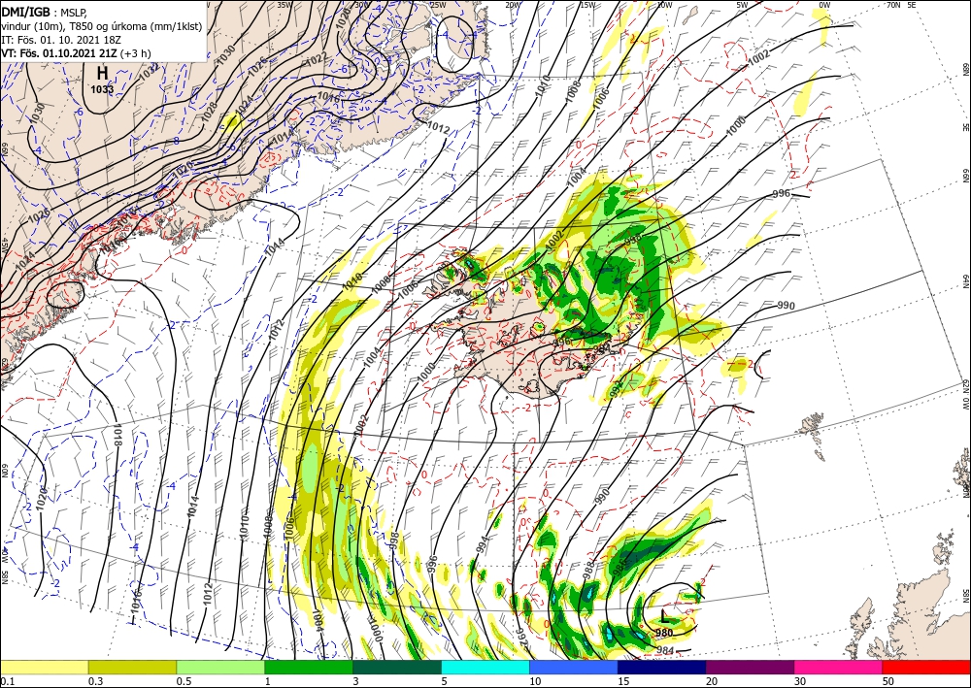
Task: Click the 0.5 legend scale value
Action: pyautogui.click(x=183, y=681)
